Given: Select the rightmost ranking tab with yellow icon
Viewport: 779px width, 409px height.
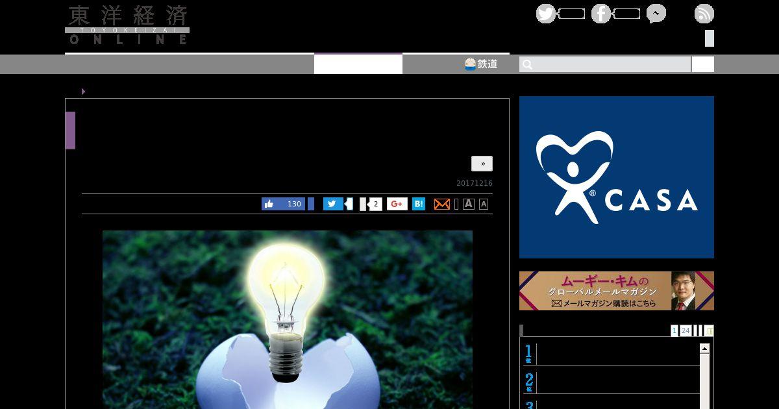Looking at the screenshot, I should pyautogui.click(x=709, y=330).
